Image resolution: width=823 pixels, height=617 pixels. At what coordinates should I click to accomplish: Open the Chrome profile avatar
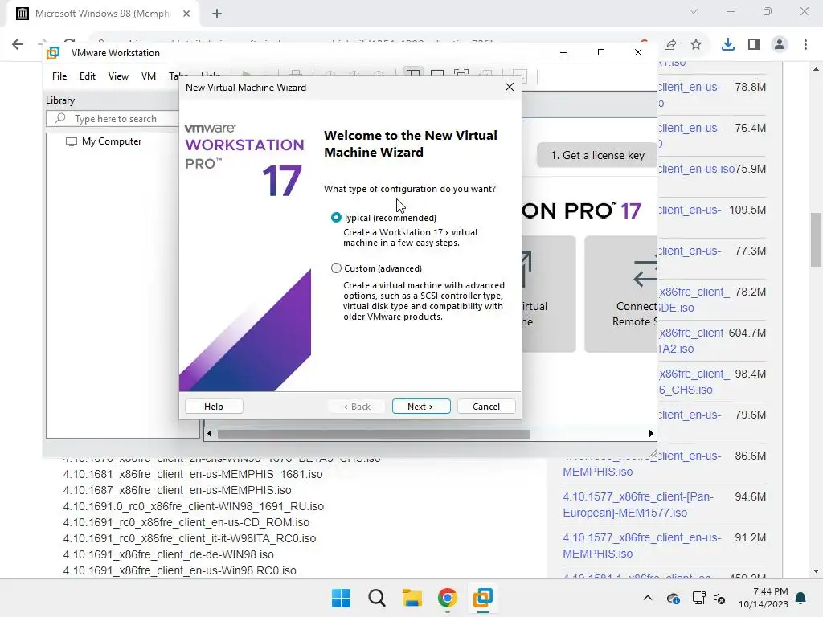point(780,45)
